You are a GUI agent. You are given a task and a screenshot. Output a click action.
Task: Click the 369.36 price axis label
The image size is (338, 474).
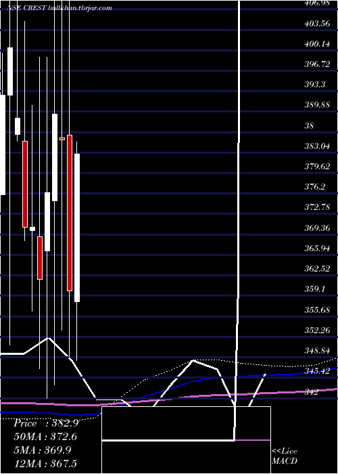pos(317,228)
